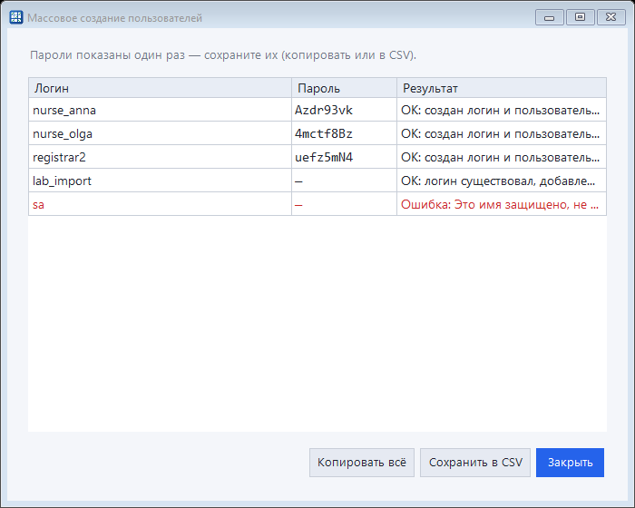Select the nurse_olga login cell
This screenshot has height=508, width=635.
tap(160, 133)
